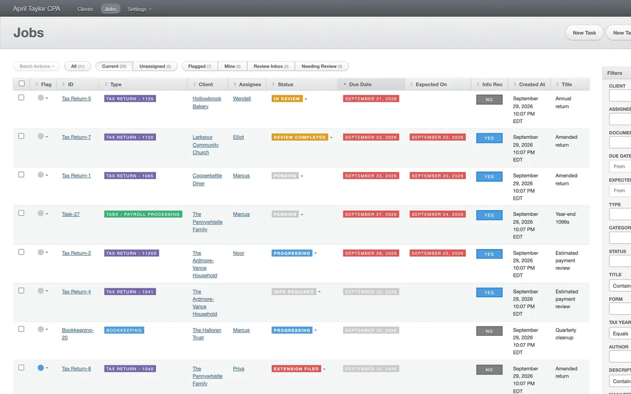Select the Needing Review (5) filter tab
The height and width of the screenshot is (394, 631).
322,66
